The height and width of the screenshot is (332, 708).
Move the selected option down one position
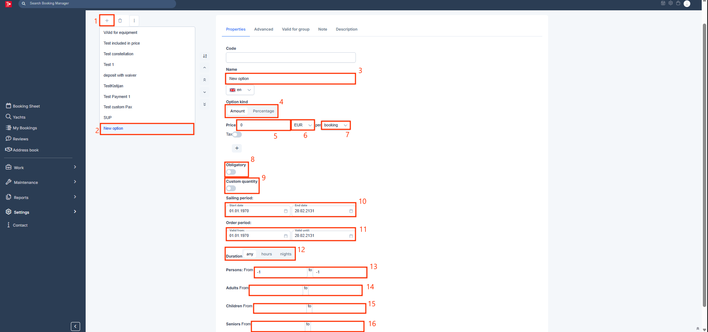[205, 92]
